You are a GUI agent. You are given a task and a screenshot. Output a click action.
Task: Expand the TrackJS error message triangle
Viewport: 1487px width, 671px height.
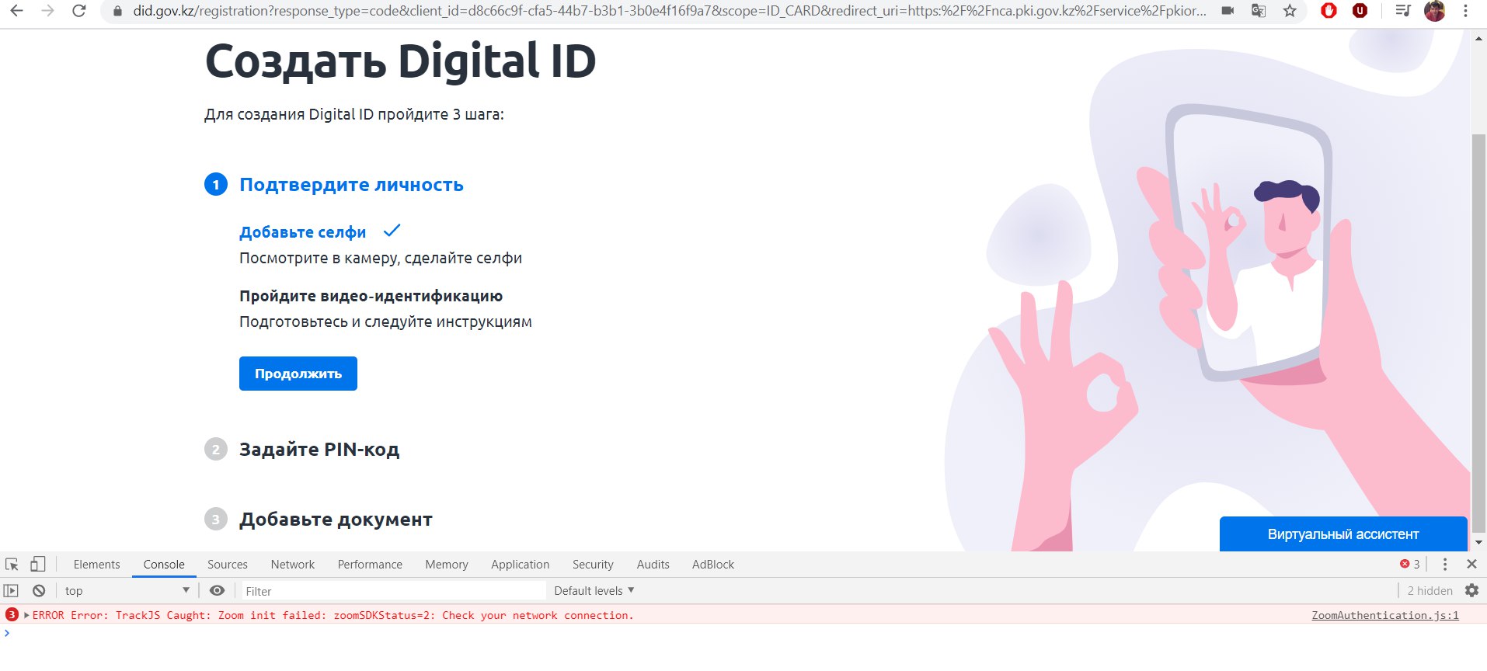pos(26,615)
